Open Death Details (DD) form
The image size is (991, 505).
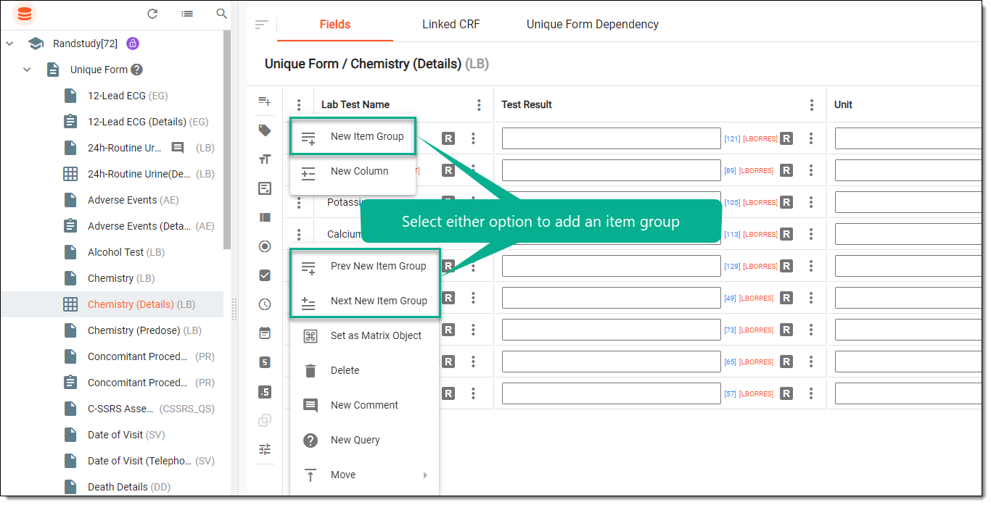(129, 487)
